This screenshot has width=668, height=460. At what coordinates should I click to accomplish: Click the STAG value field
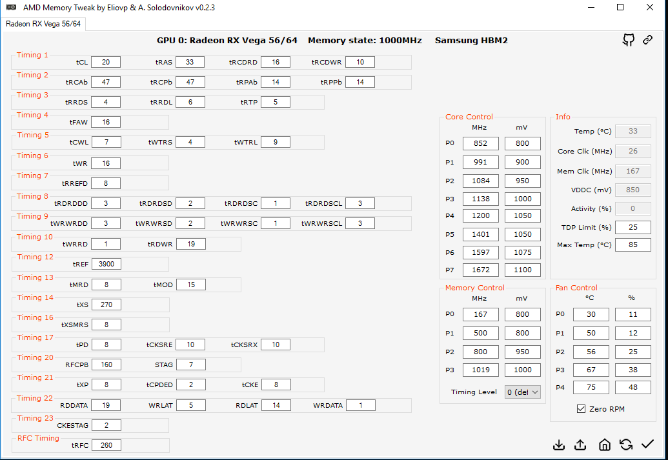click(x=191, y=365)
